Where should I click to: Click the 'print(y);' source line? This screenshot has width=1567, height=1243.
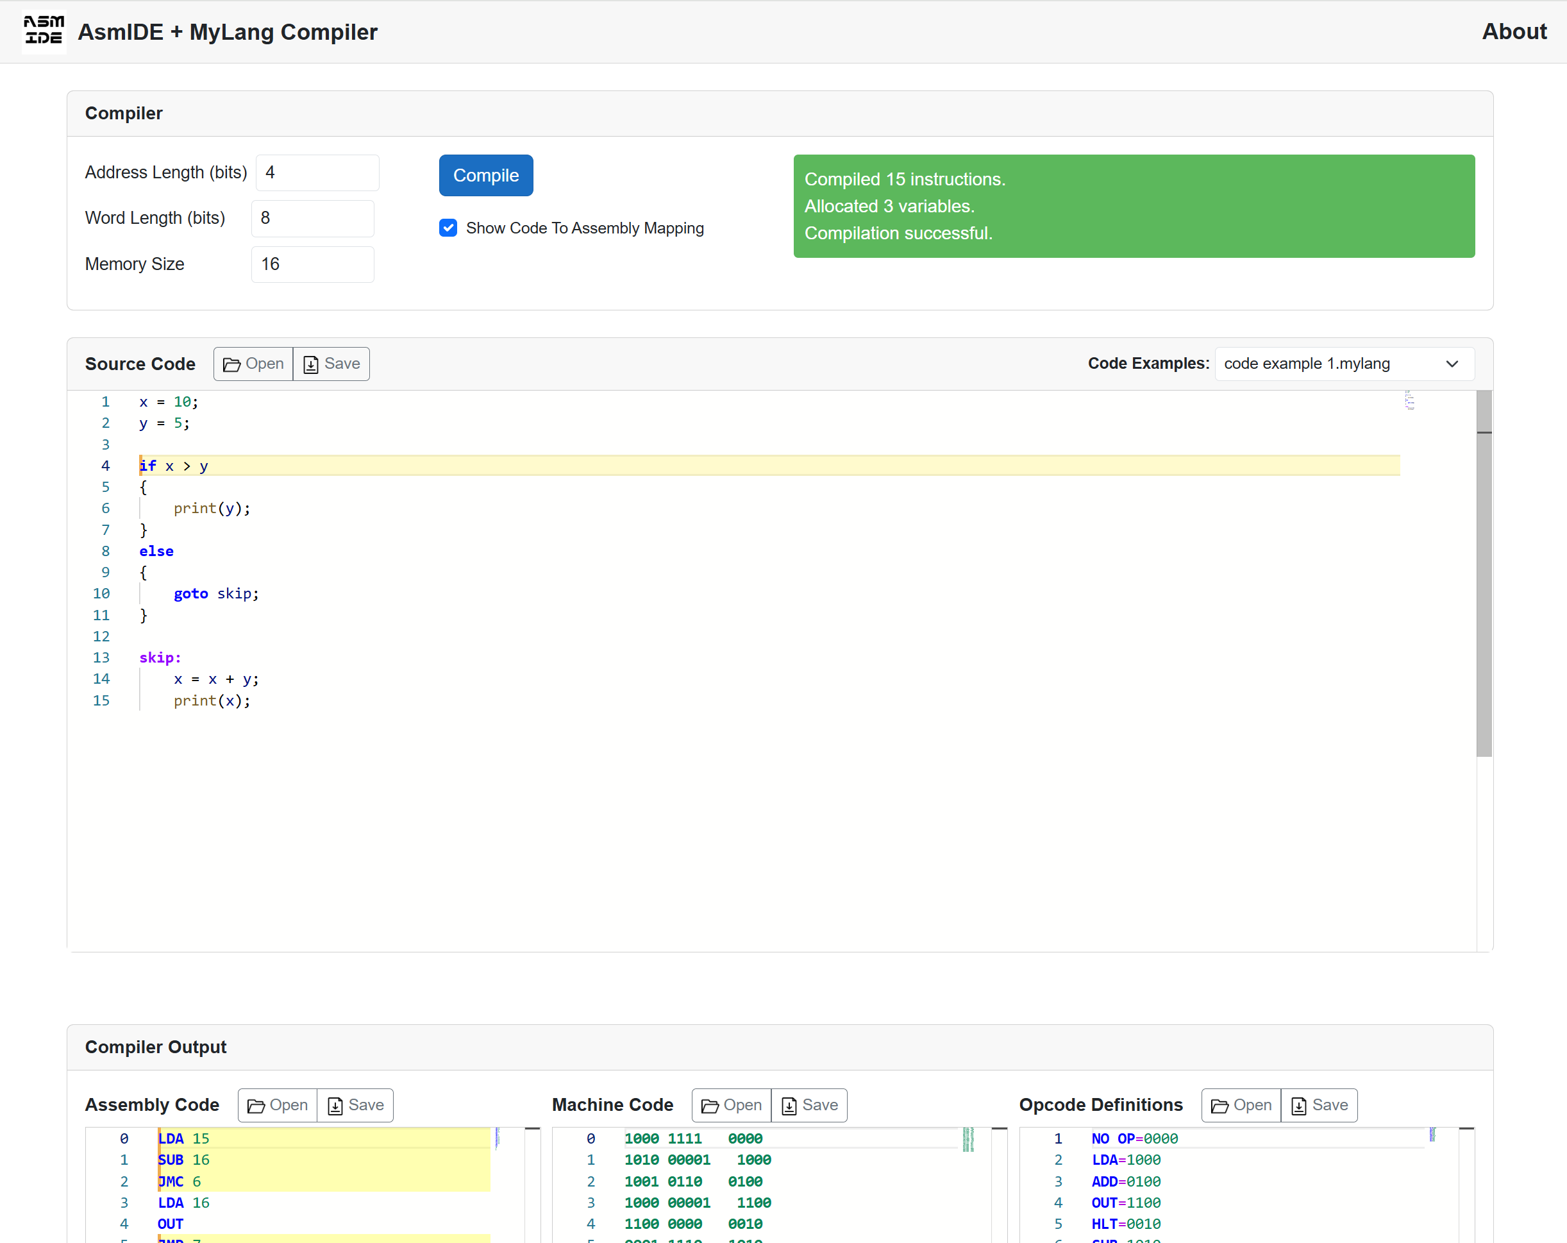[x=212, y=508]
